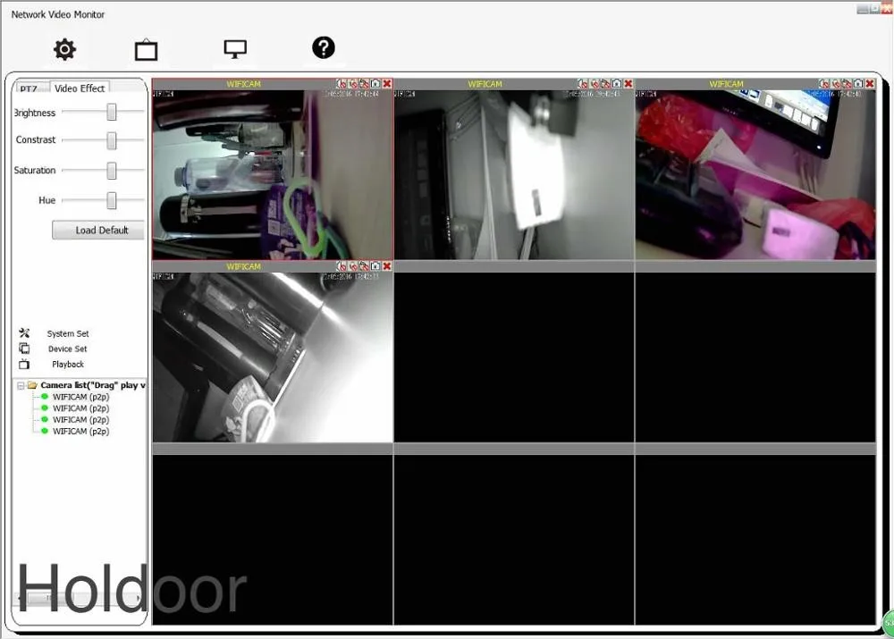
Task: Click the Device Set icon
Action: pyautogui.click(x=24, y=349)
